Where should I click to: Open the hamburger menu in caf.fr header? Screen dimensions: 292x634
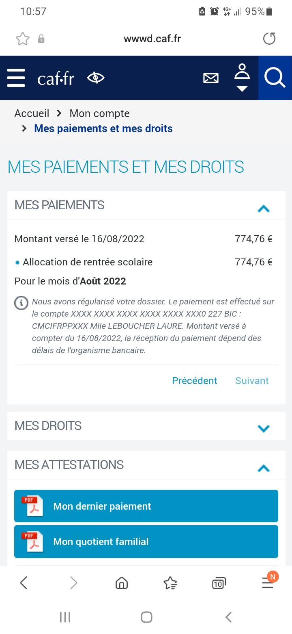click(16, 78)
